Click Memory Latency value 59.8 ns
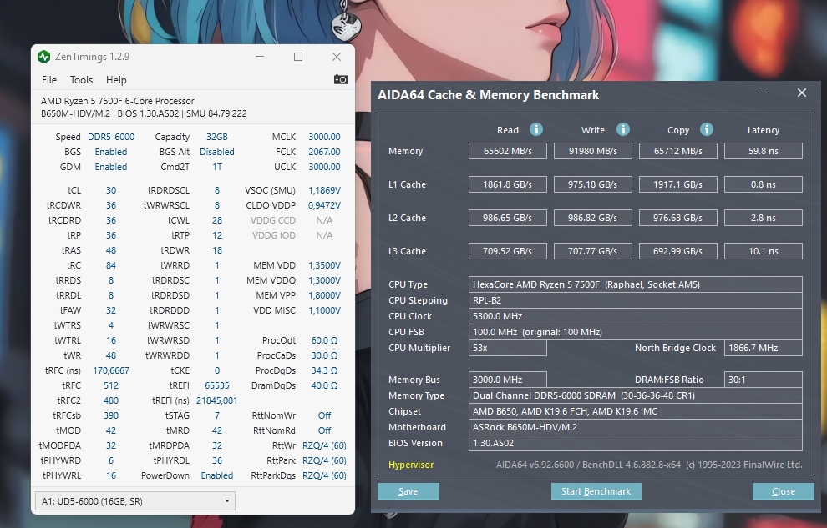 coord(764,151)
